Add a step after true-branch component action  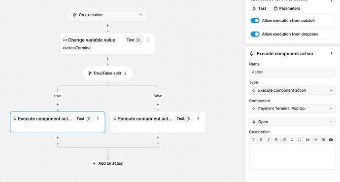coord(58,138)
